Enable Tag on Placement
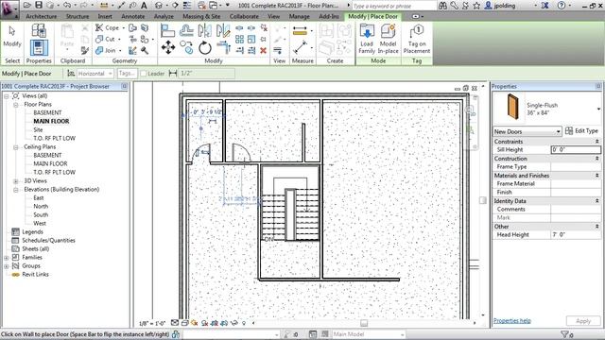Screen dimensions: 605x340 (x=417, y=39)
